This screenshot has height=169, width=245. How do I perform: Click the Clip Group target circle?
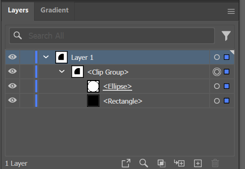click(217, 72)
